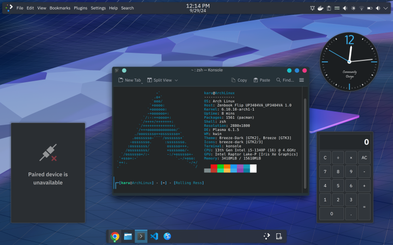Click calculator decimal point key

(351, 214)
